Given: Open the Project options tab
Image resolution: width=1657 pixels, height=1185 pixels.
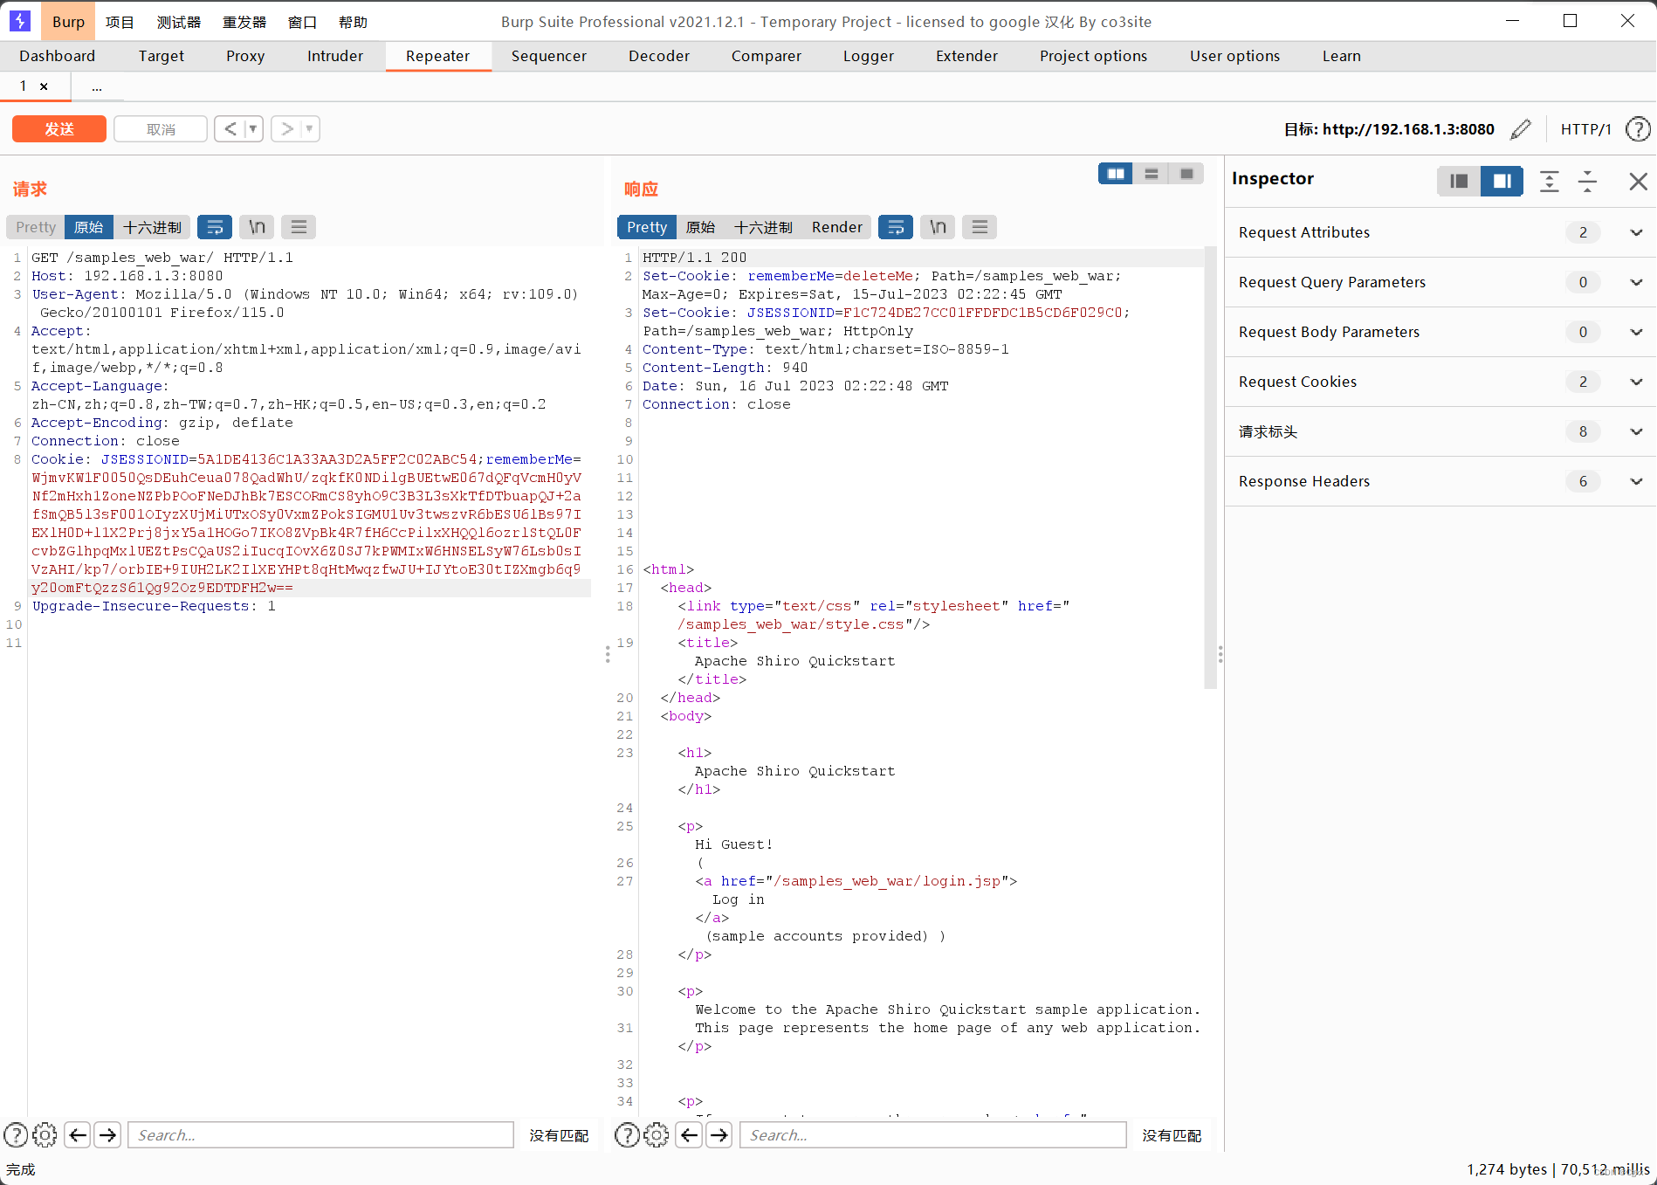Looking at the screenshot, I should coord(1093,56).
